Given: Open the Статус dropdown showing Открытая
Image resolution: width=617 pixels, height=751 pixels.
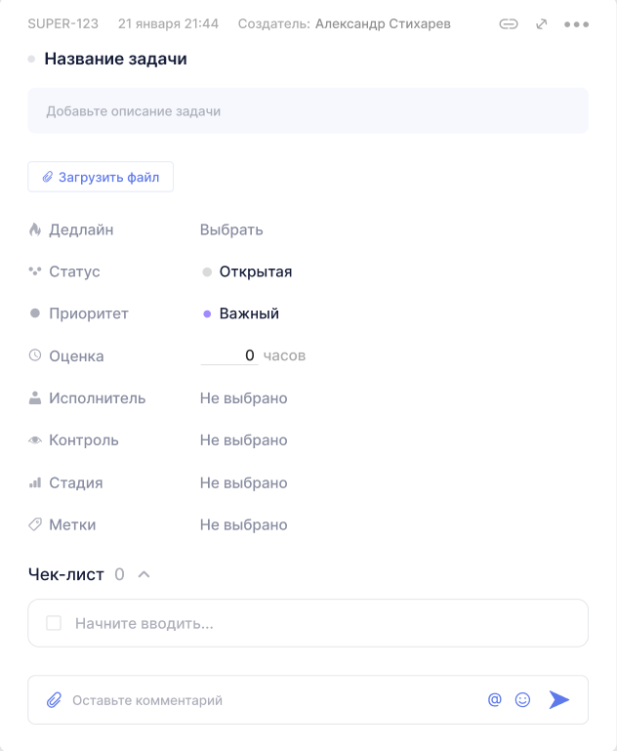Looking at the screenshot, I should 255,271.
